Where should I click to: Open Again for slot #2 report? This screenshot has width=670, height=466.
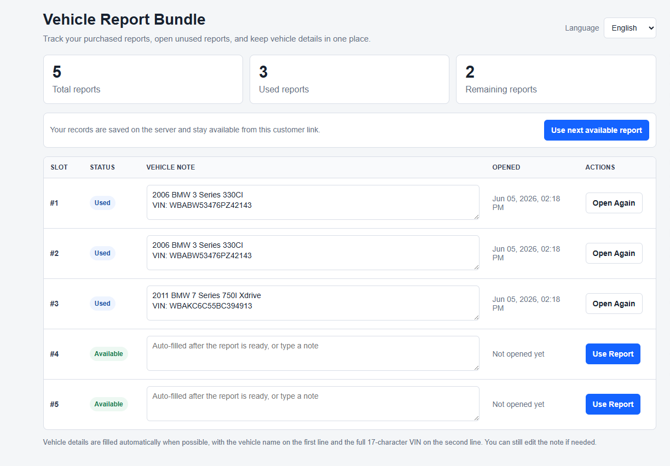point(614,253)
